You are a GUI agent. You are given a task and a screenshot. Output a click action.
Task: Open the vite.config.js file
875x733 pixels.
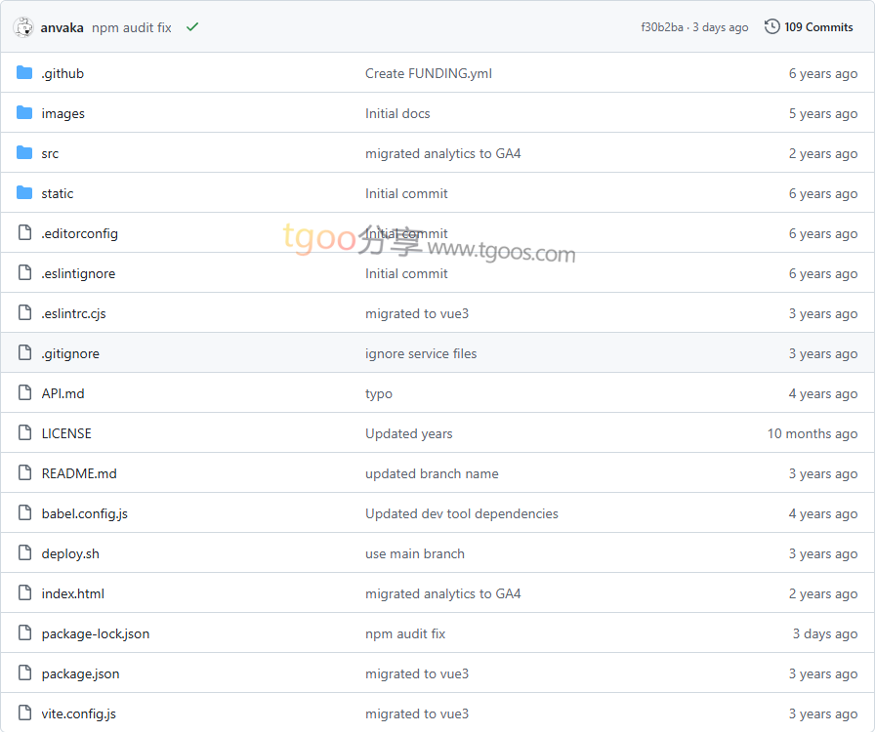[x=78, y=713]
